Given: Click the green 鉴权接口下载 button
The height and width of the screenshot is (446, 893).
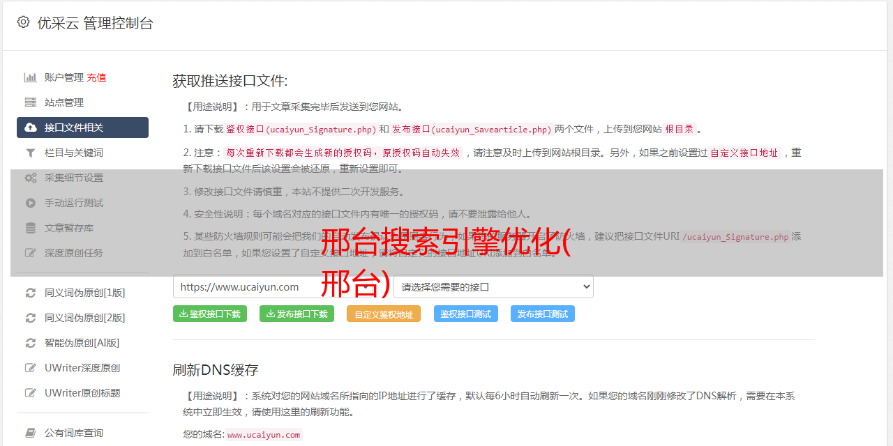Looking at the screenshot, I should (x=210, y=314).
